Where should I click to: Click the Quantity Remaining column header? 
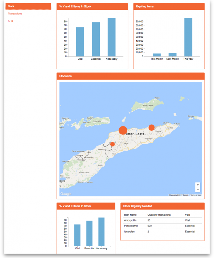click(x=159, y=215)
